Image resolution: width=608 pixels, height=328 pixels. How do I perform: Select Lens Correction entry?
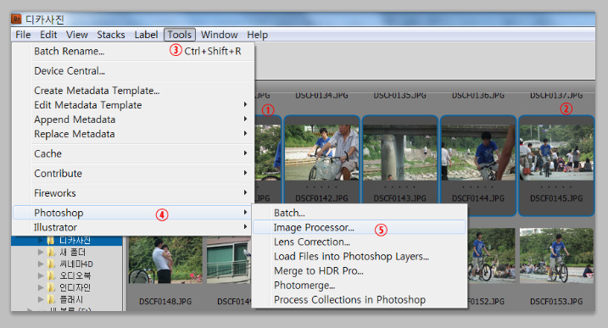click(360, 242)
